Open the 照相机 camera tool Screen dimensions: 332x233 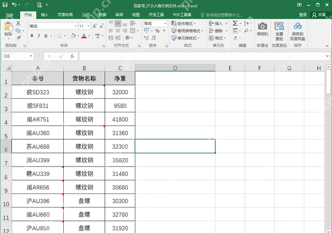point(262,29)
